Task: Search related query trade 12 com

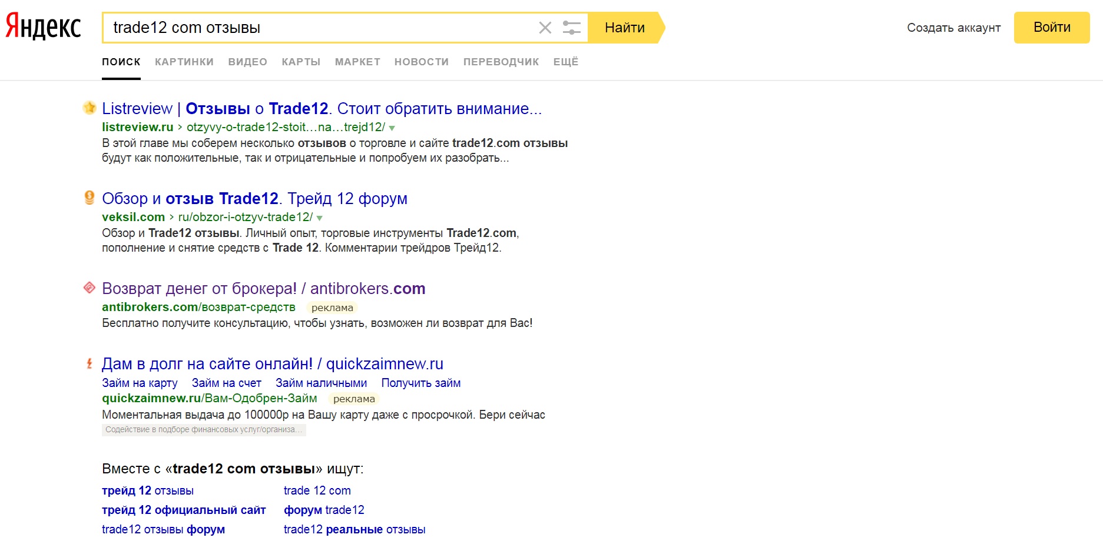Action: [317, 490]
